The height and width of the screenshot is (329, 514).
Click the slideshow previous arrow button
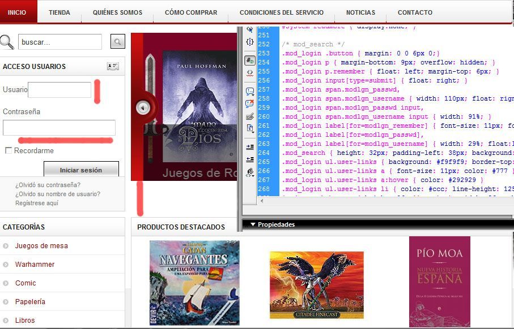click(x=143, y=107)
